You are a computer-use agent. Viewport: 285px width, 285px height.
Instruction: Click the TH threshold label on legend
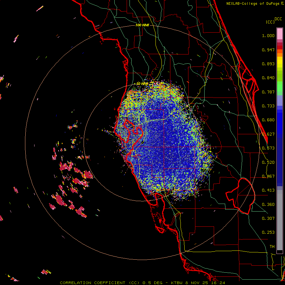[272, 247]
